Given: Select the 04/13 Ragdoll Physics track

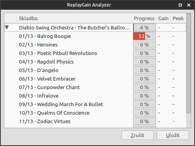Looking at the screenshot, I should click(x=95, y=62).
